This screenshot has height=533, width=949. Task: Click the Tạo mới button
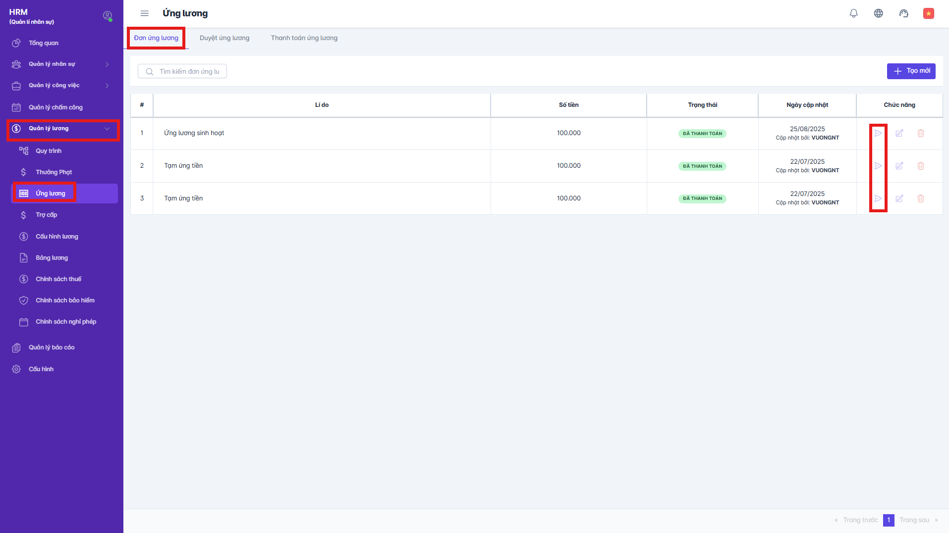point(911,71)
